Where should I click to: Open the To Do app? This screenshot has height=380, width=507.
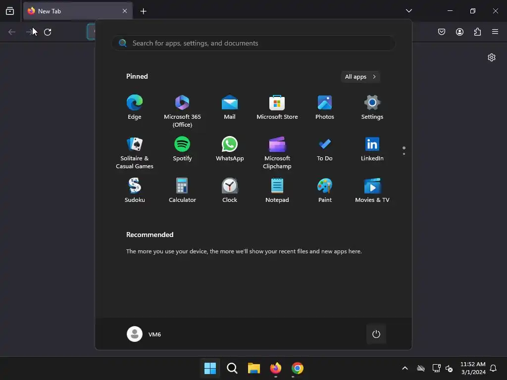pos(325,148)
